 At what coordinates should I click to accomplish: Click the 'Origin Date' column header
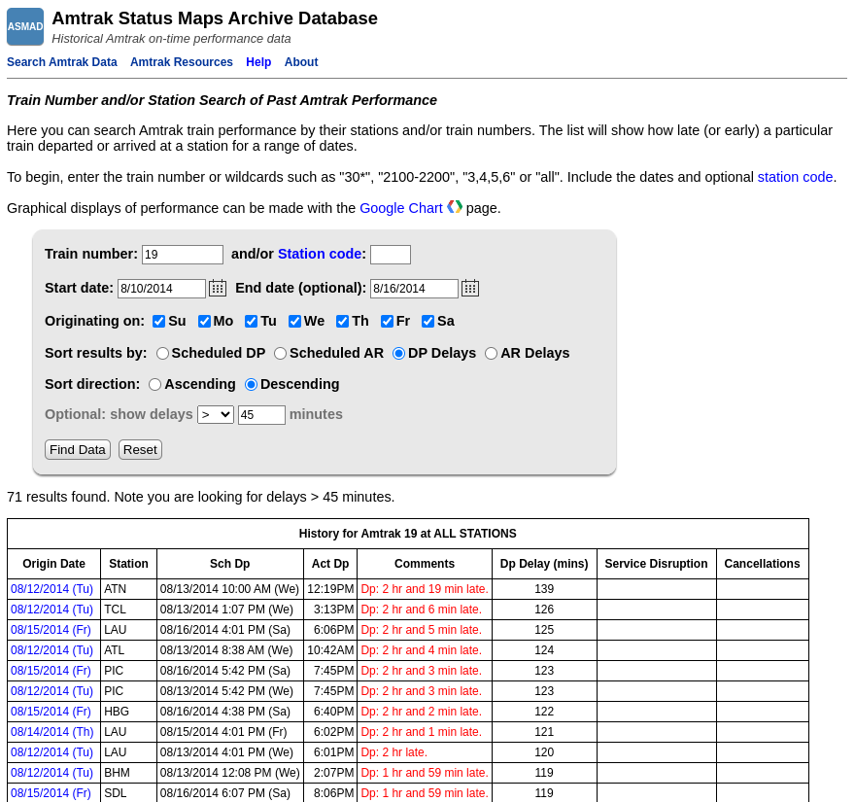(54, 564)
